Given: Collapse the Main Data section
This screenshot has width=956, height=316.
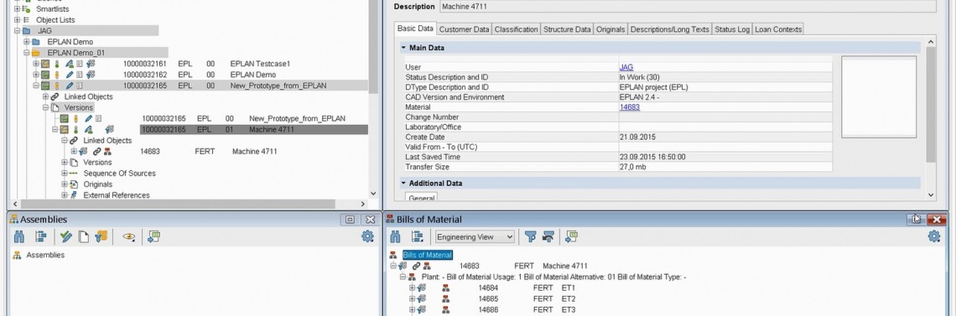Looking at the screenshot, I should 403,48.
